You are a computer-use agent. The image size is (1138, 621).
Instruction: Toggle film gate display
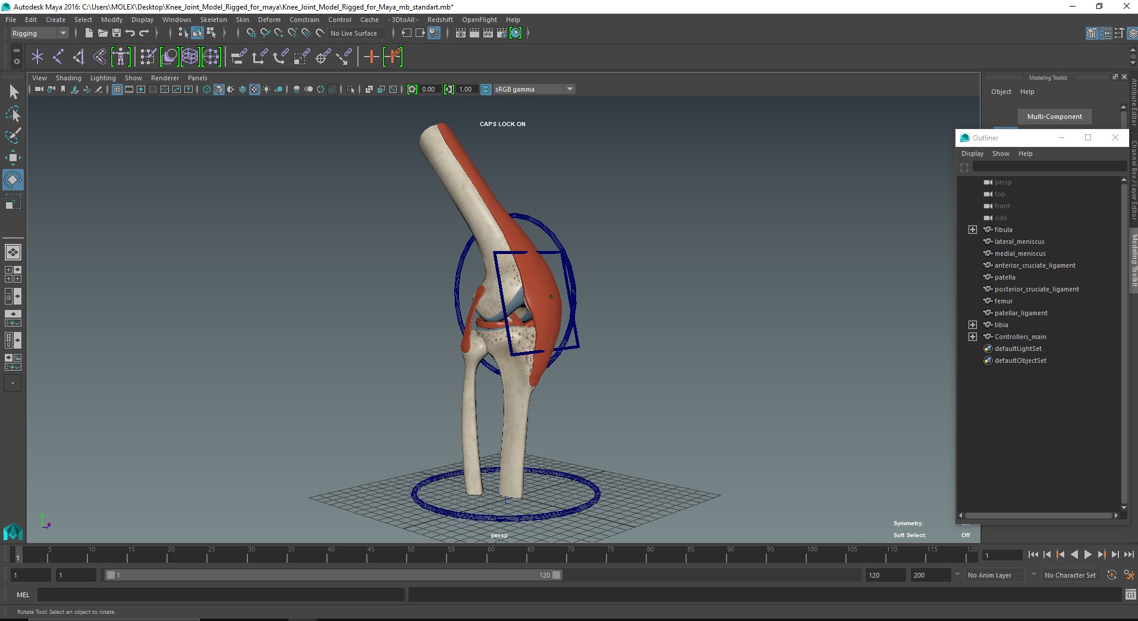click(x=129, y=89)
